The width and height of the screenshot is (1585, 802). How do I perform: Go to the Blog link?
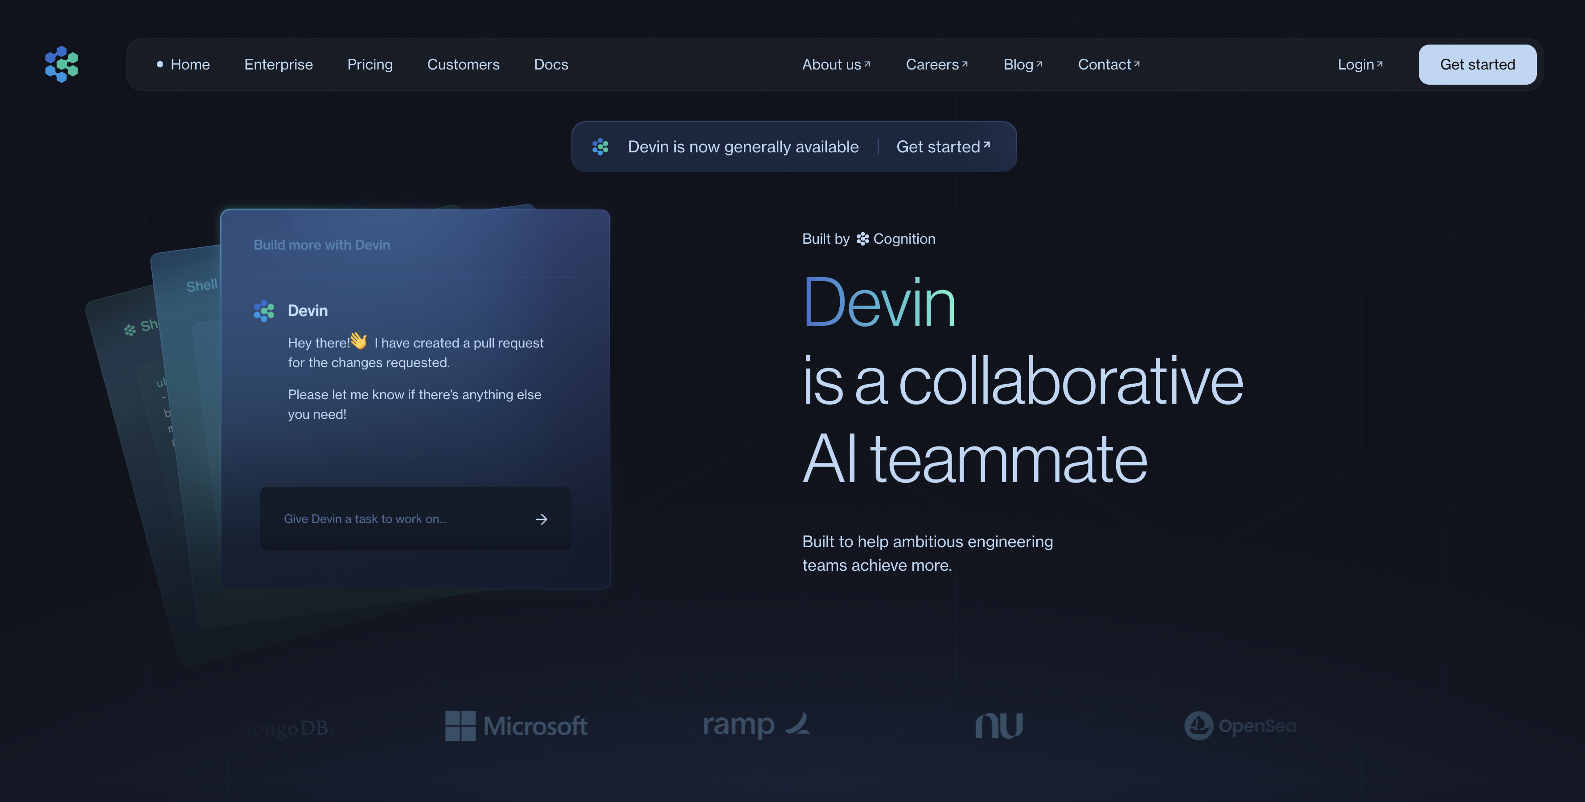(x=1022, y=65)
